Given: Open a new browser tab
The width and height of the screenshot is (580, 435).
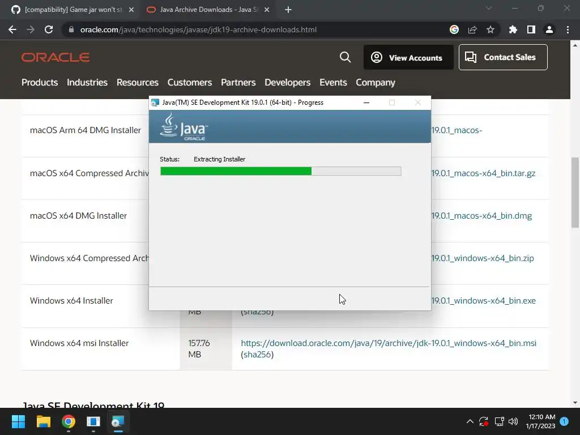Looking at the screenshot, I should coord(288,10).
